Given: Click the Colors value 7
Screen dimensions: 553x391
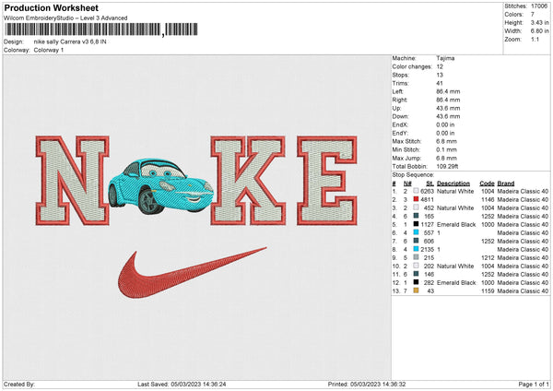Looking at the screenshot, I should pos(533,15).
